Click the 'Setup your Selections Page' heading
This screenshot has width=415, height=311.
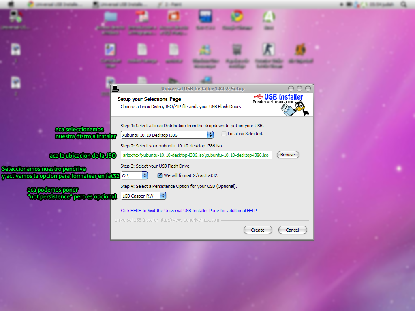point(149,99)
